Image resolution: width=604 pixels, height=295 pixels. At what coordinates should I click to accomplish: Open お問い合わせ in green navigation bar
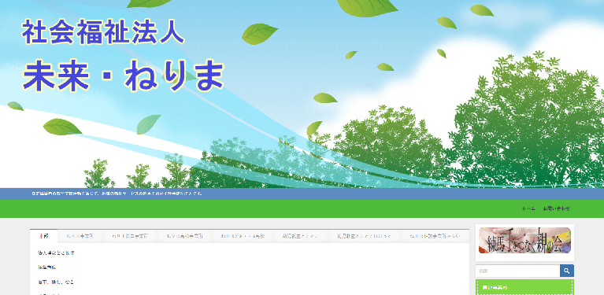click(556, 208)
